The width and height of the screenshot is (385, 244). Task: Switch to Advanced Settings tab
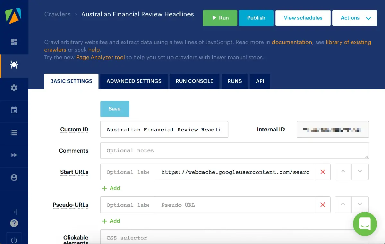point(134,81)
